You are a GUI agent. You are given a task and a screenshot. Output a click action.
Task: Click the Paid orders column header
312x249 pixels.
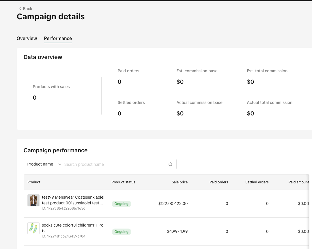coord(219,182)
